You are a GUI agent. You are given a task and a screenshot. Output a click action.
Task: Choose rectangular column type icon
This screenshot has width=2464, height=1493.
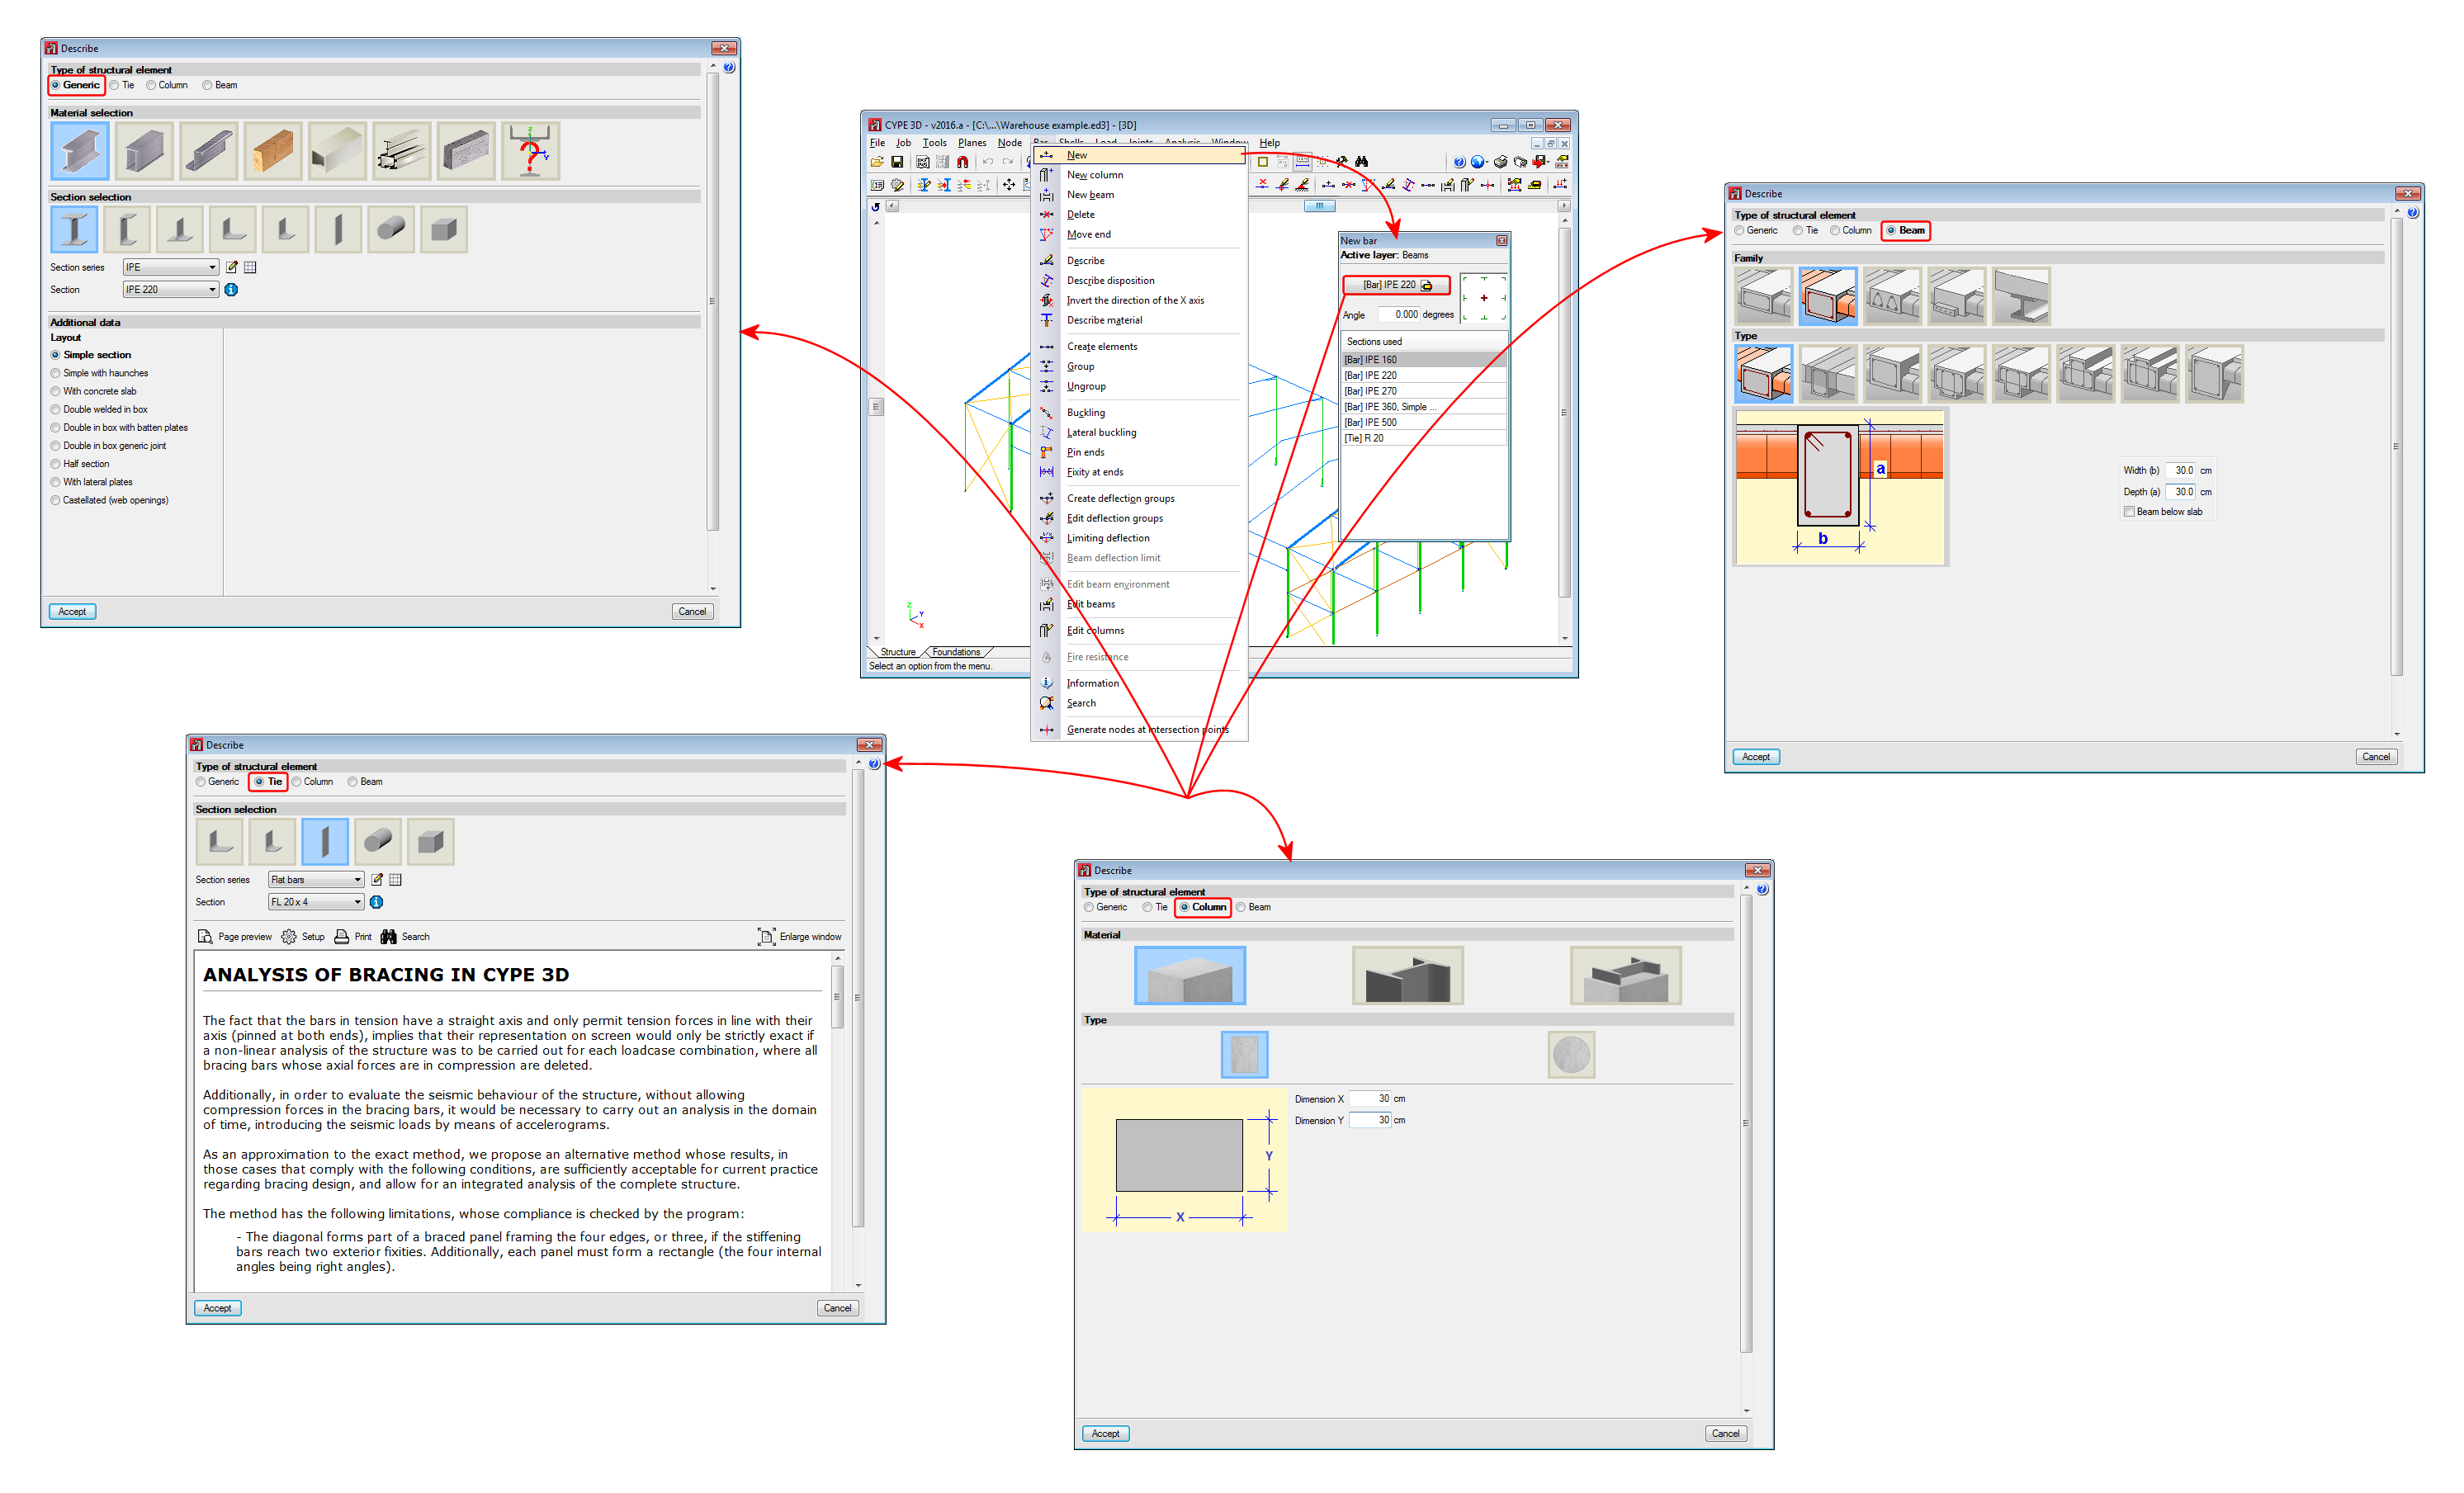1245,1055
